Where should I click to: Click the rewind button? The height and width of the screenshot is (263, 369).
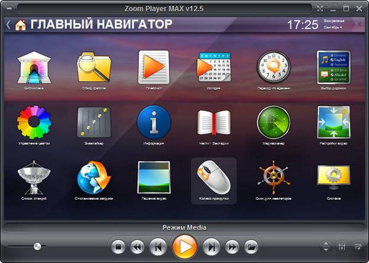[137, 247]
